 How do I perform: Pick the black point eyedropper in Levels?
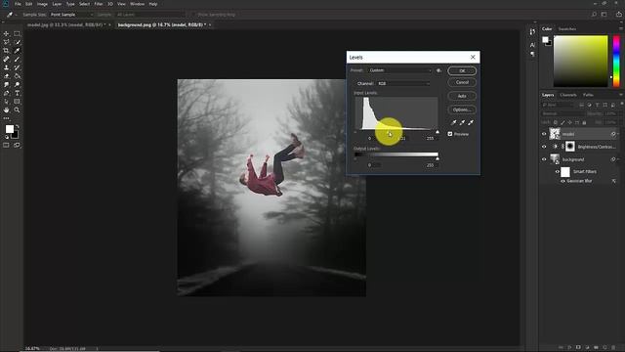pyautogui.click(x=453, y=122)
